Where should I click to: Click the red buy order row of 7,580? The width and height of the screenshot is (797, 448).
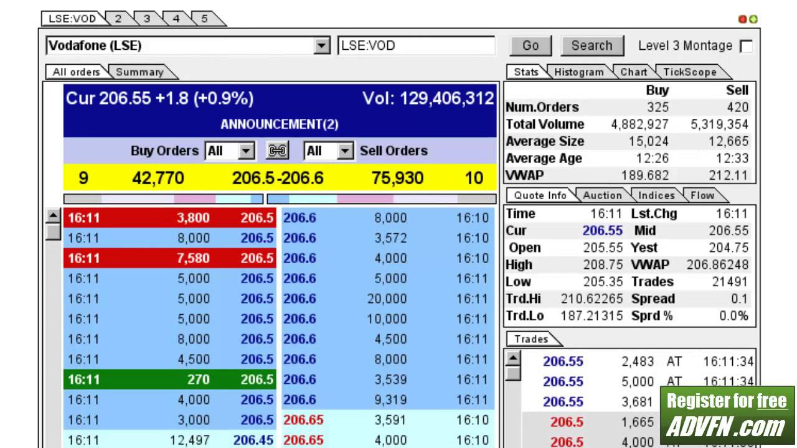click(x=170, y=258)
